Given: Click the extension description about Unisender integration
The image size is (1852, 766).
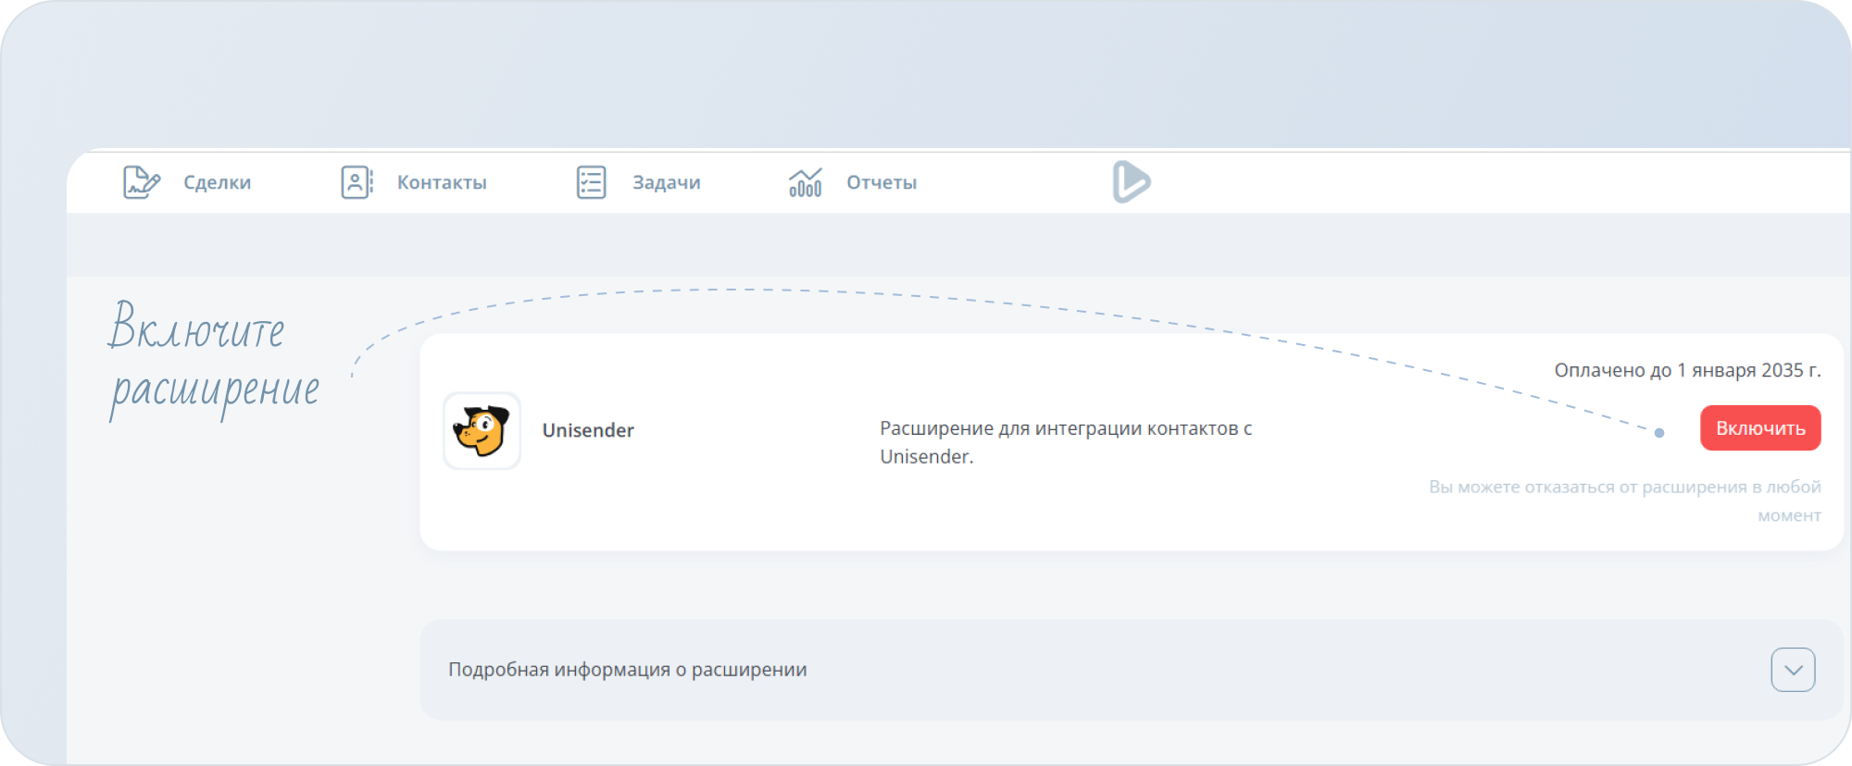Looking at the screenshot, I should (x=1065, y=442).
